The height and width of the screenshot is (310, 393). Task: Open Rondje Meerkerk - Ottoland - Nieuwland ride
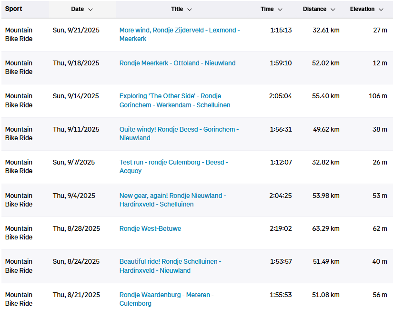[x=177, y=63]
